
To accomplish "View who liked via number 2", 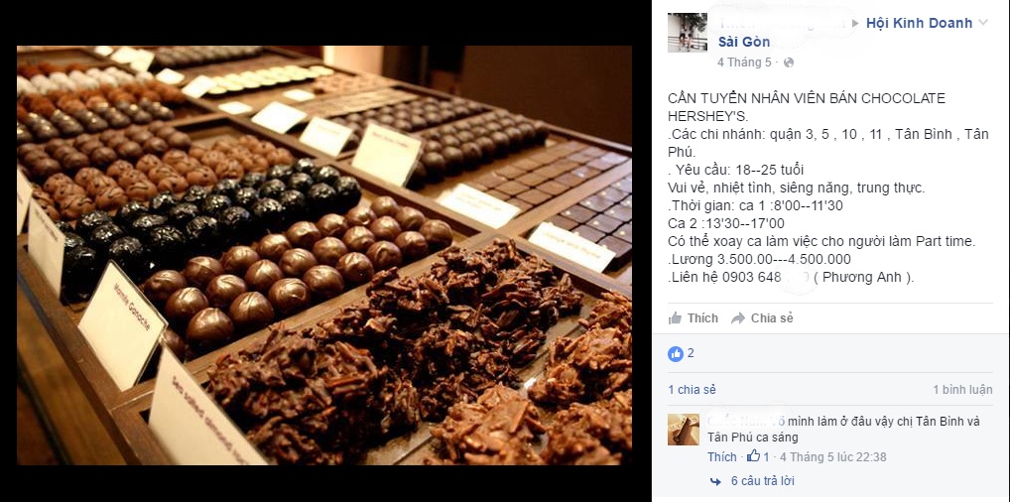I will coord(691,353).
